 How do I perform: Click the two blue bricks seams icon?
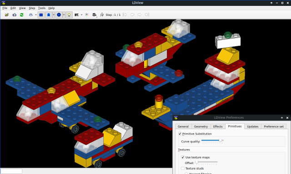coord(41,15)
